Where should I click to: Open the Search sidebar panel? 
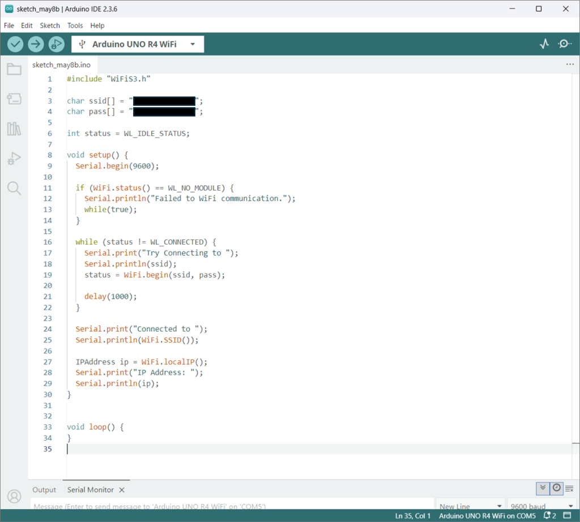click(14, 189)
